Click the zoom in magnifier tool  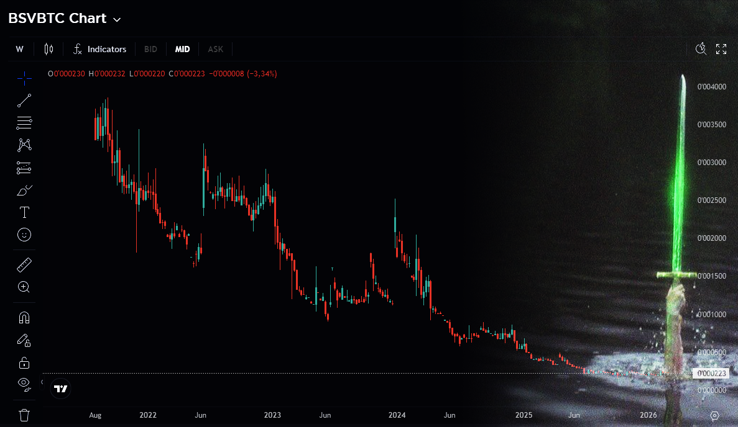(x=24, y=287)
